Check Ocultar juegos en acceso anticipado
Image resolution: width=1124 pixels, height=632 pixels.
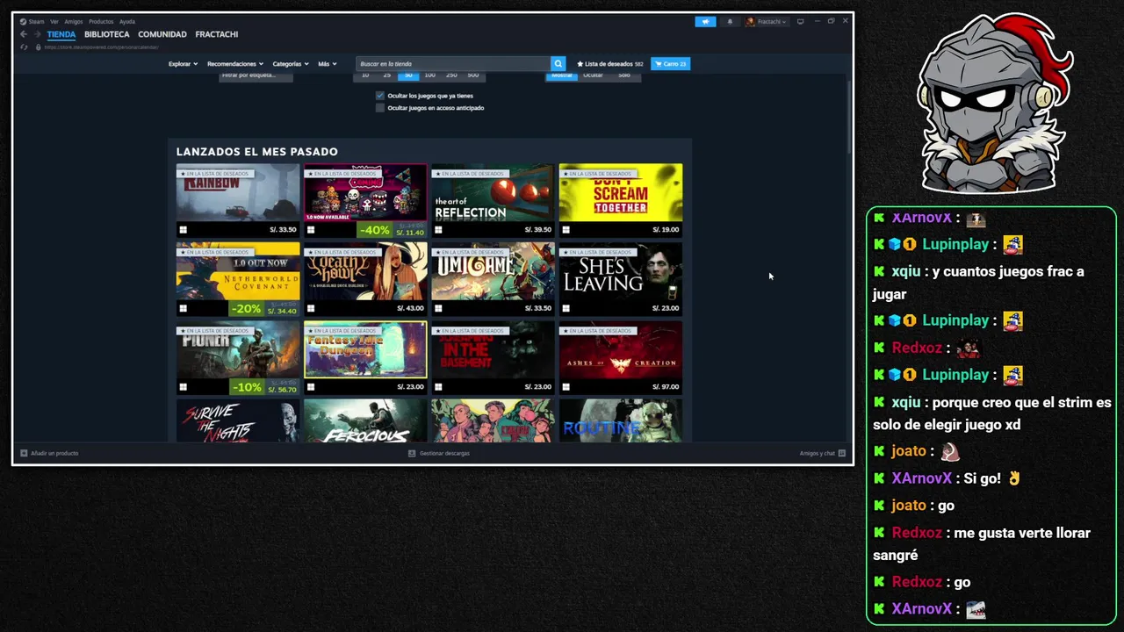click(x=379, y=108)
